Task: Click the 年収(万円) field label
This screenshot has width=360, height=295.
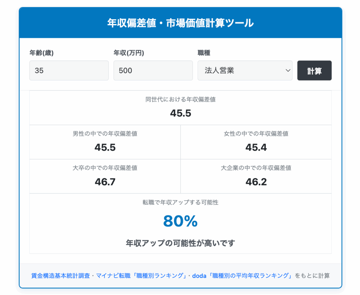Action: 129,53
